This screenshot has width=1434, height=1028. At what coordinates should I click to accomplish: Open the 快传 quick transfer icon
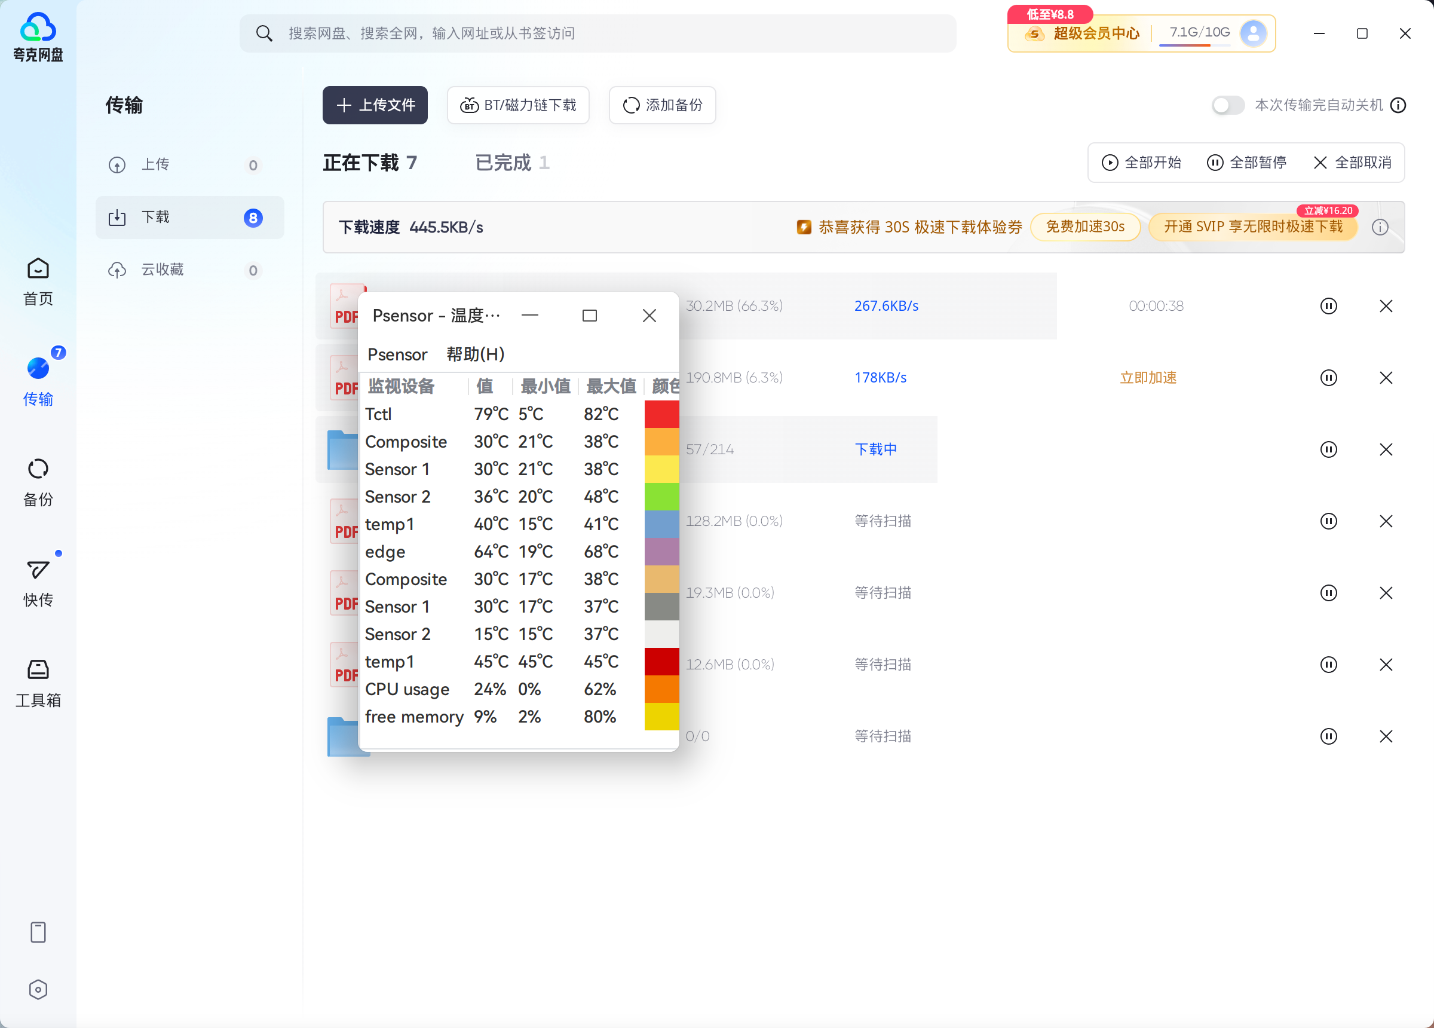coord(38,583)
